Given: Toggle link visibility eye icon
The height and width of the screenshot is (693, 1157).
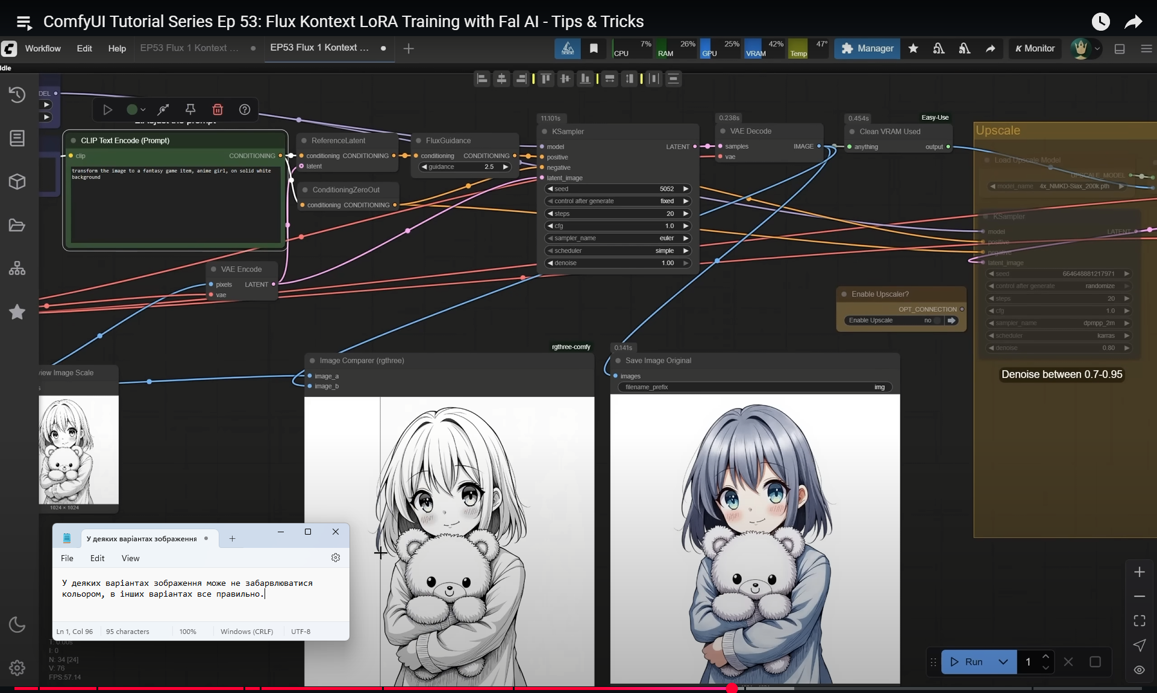Looking at the screenshot, I should pos(1139,670).
